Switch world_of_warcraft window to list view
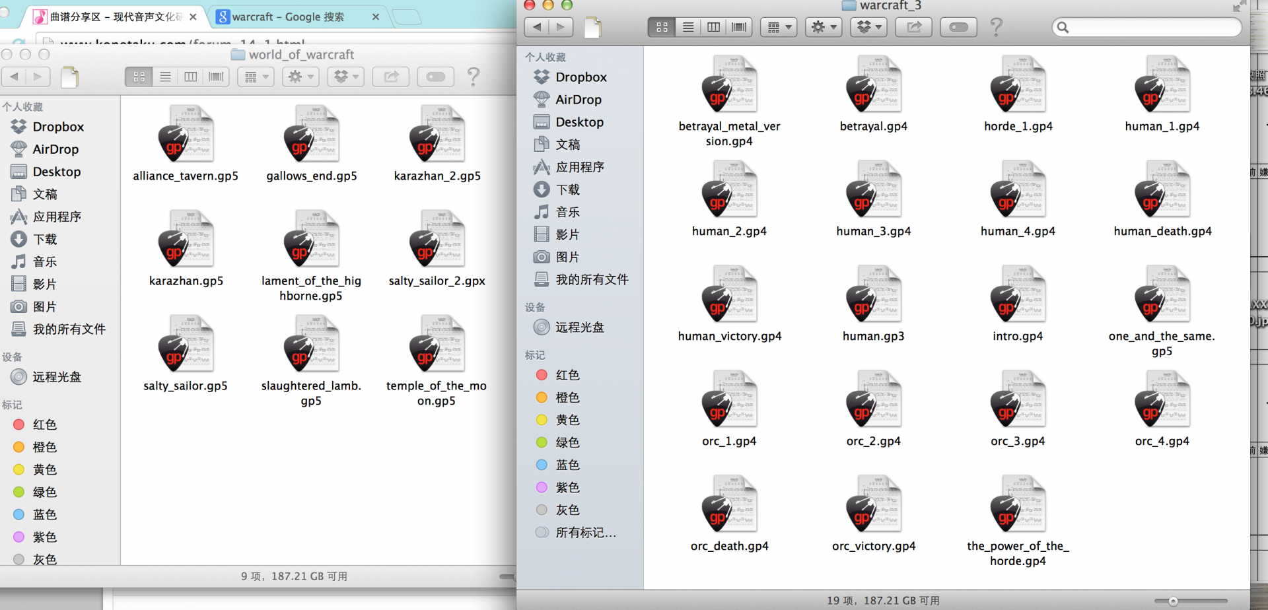1268x610 pixels. point(165,77)
